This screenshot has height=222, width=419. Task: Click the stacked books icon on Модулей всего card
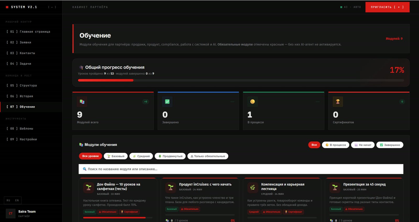coord(82,102)
